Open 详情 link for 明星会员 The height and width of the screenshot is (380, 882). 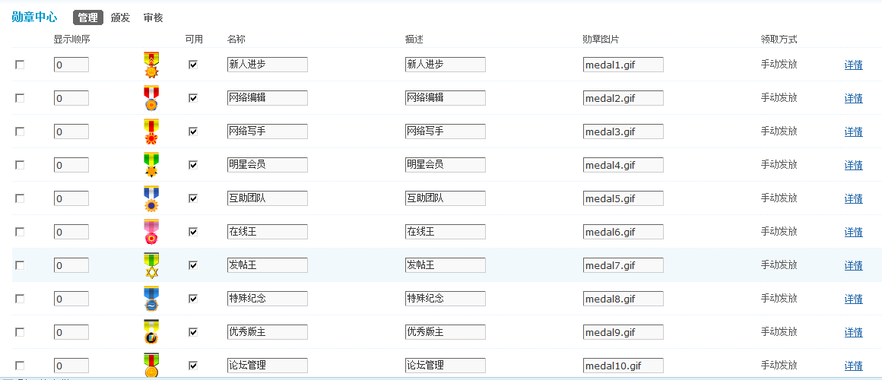pyautogui.click(x=853, y=165)
